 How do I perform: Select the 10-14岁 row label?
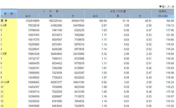[x=5, y=82]
